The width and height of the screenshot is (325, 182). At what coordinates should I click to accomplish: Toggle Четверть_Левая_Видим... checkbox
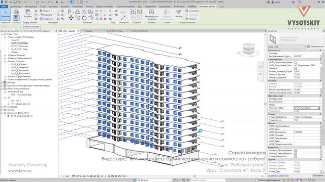(x=296, y=153)
